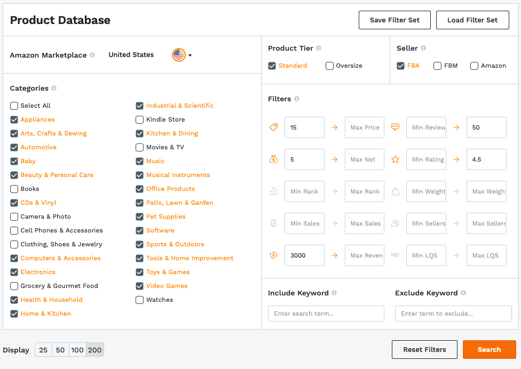The height and width of the screenshot is (369, 521).
Task: Set display to 200 results
Action: coord(94,350)
